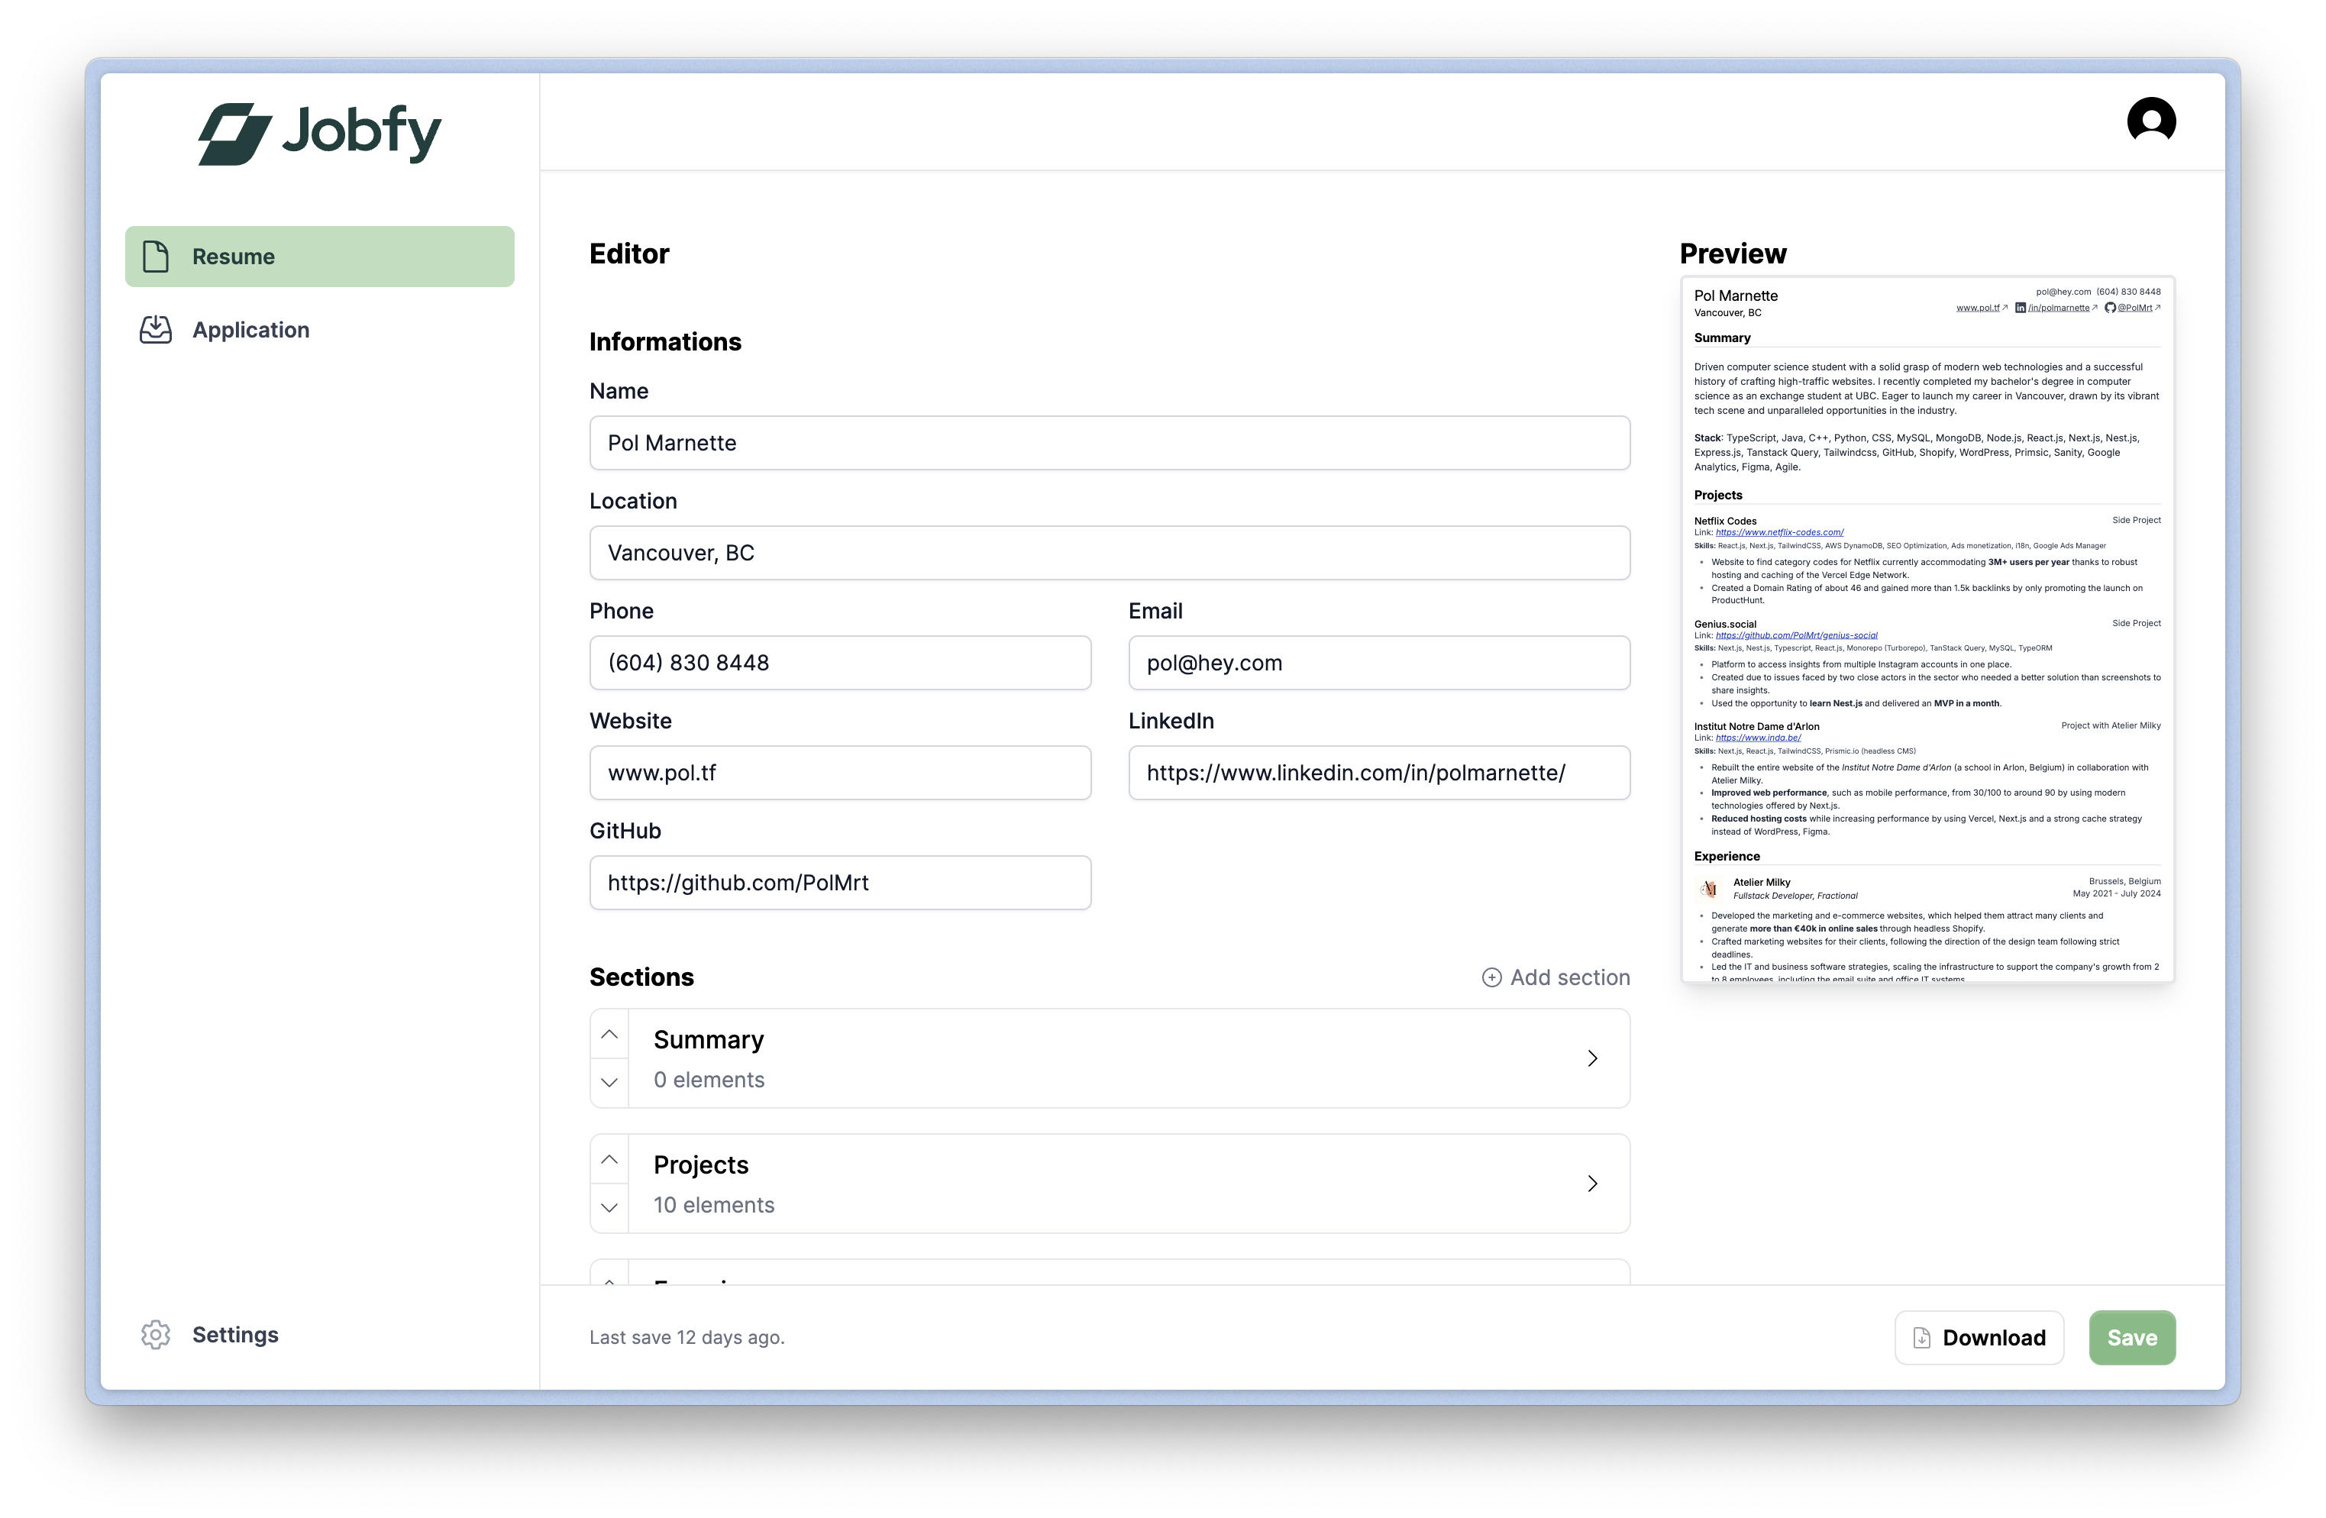Click the Resume document icon
The height and width of the screenshot is (1518, 2326).
tap(155, 256)
